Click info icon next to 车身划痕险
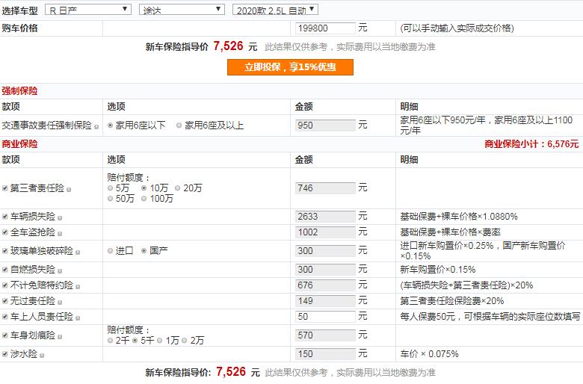The image size is (583, 384). coord(60,337)
